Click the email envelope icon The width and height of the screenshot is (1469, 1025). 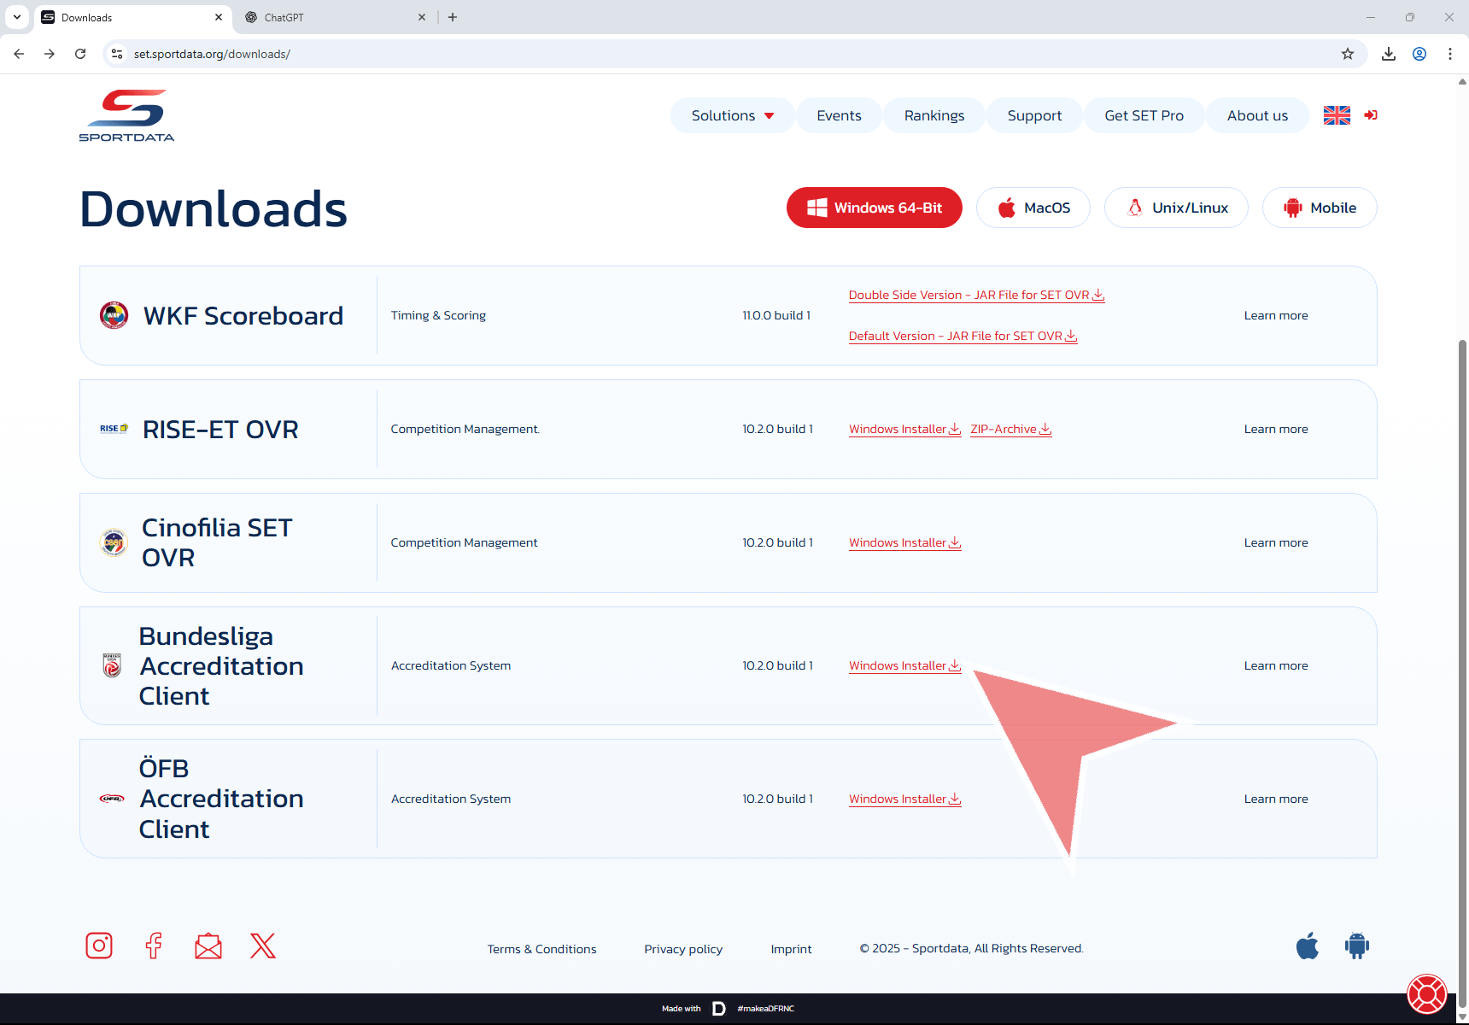[208, 946]
